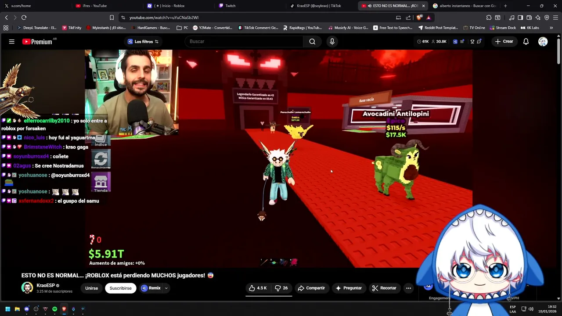
Task: Open the Stream Dock bookmark
Action: tap(503, 28)
